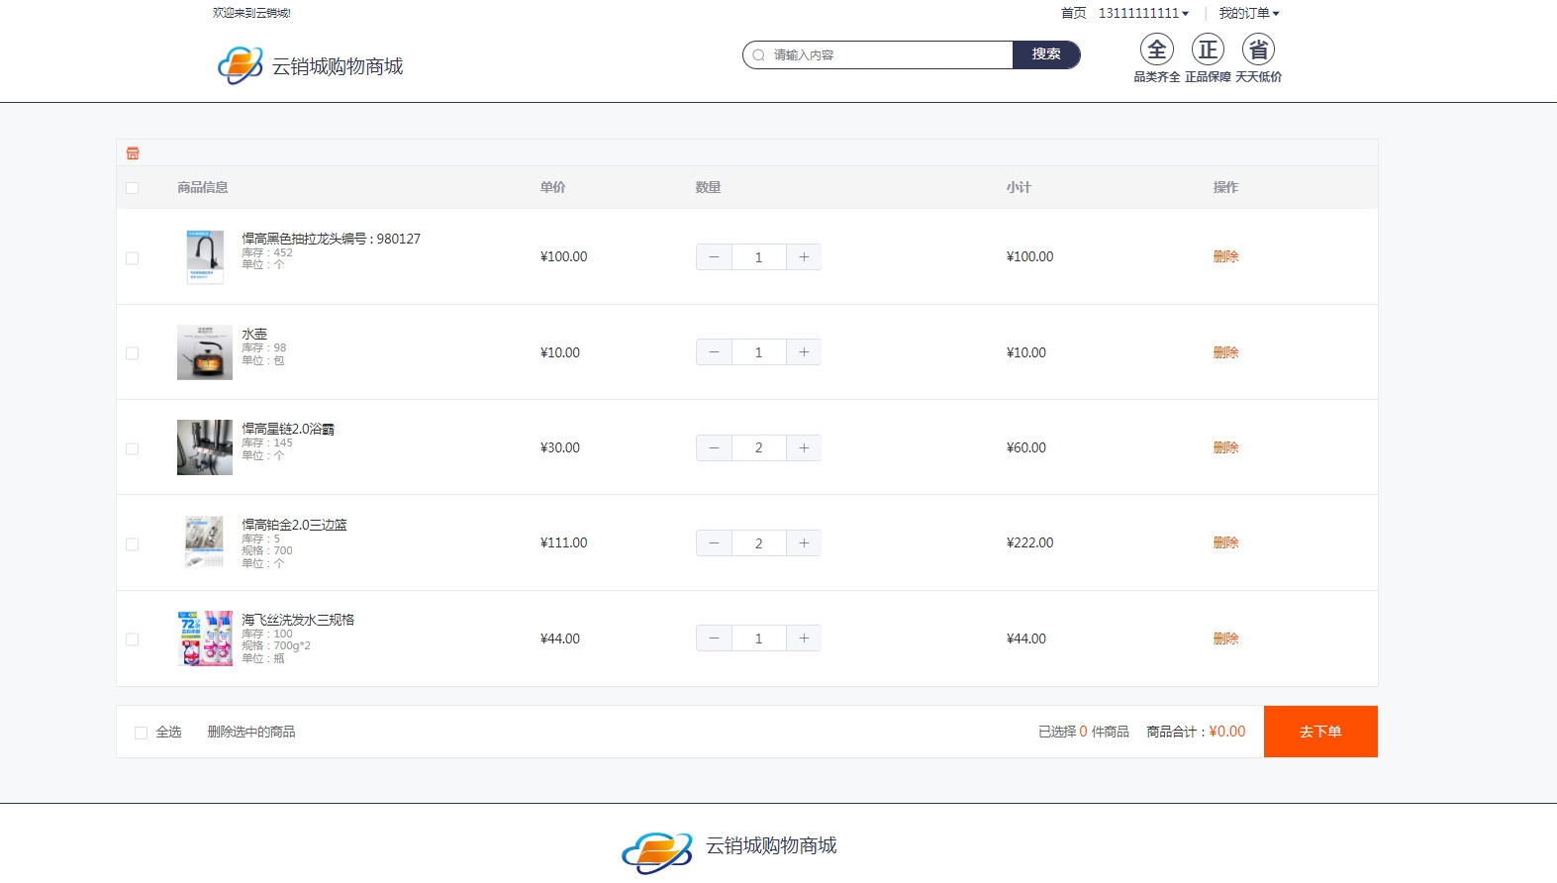1557x883 pixels.
Task: Click plus icon for 海飞丝洗发水三规格
Action: [804, 638]
